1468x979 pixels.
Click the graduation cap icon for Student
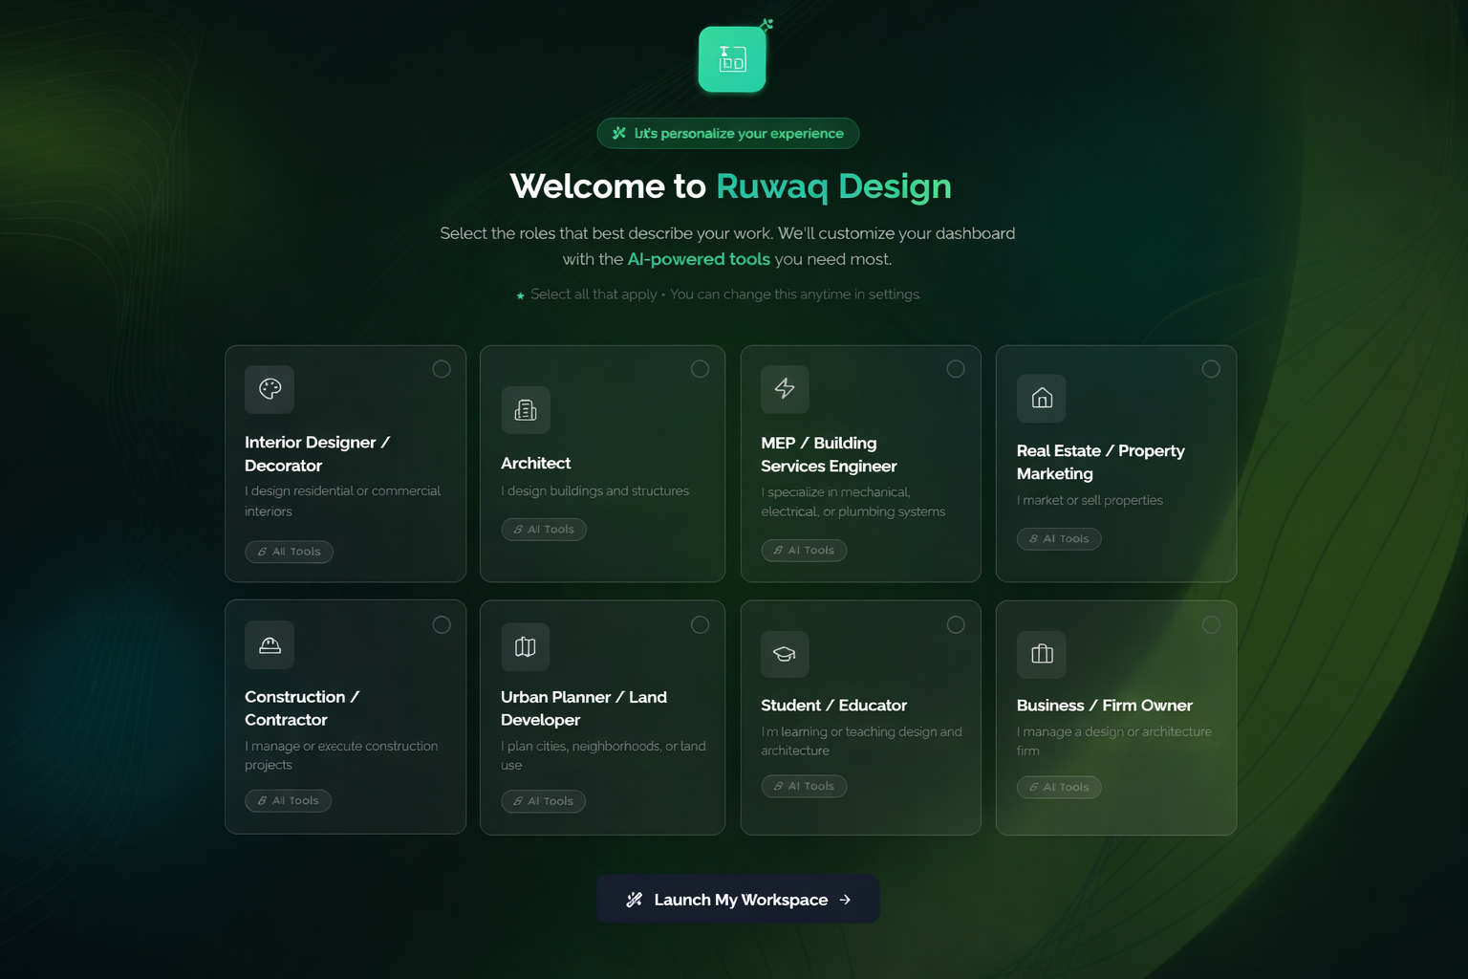[785, 654]
